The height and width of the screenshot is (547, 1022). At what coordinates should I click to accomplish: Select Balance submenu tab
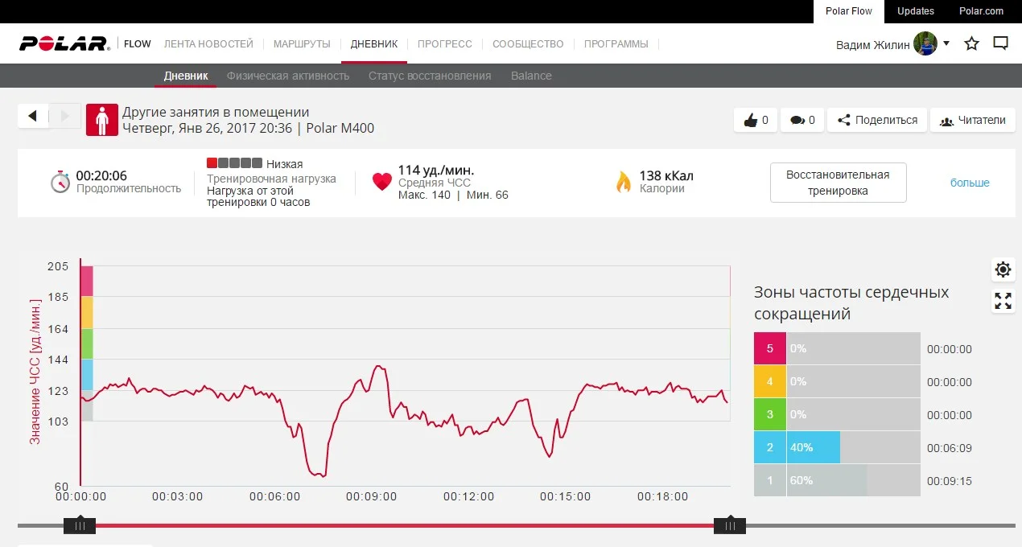tap(531, 76)
